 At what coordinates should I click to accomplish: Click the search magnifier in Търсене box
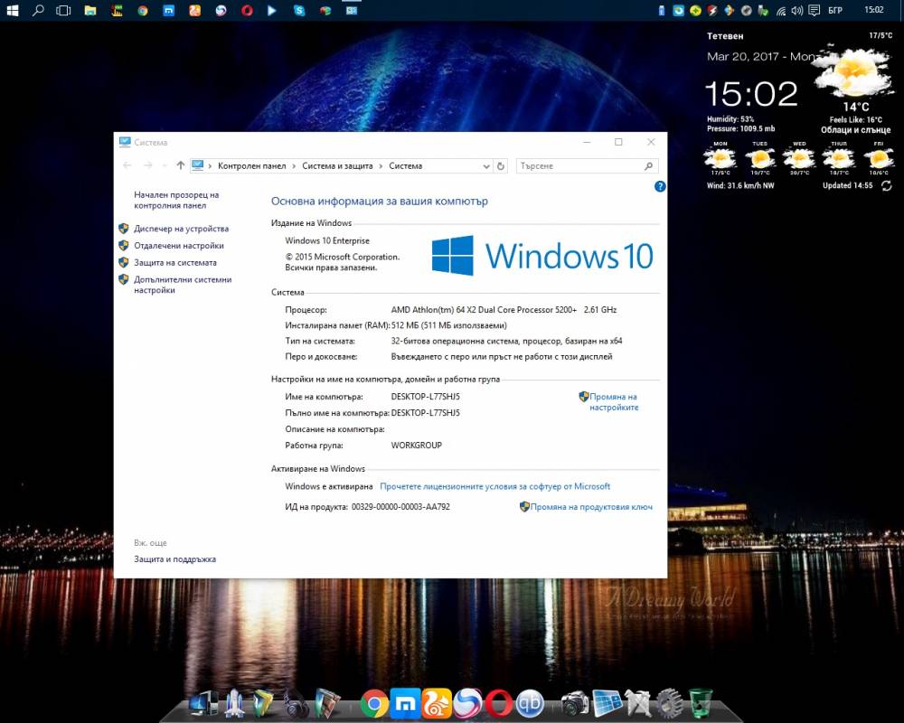[648, 166]
